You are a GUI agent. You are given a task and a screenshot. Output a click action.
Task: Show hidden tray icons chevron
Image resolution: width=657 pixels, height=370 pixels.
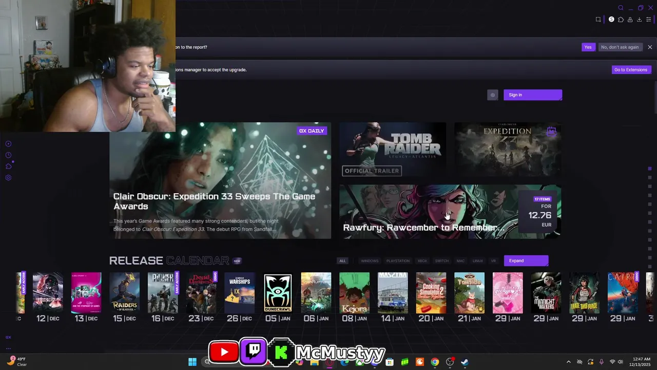[x=568, y=362]
